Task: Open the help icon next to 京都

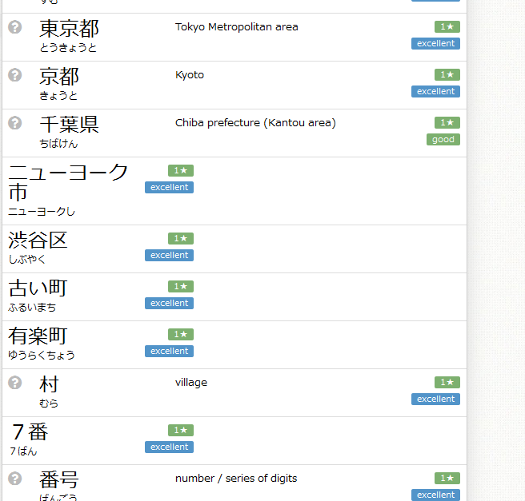Action: [x=14, y=75]
